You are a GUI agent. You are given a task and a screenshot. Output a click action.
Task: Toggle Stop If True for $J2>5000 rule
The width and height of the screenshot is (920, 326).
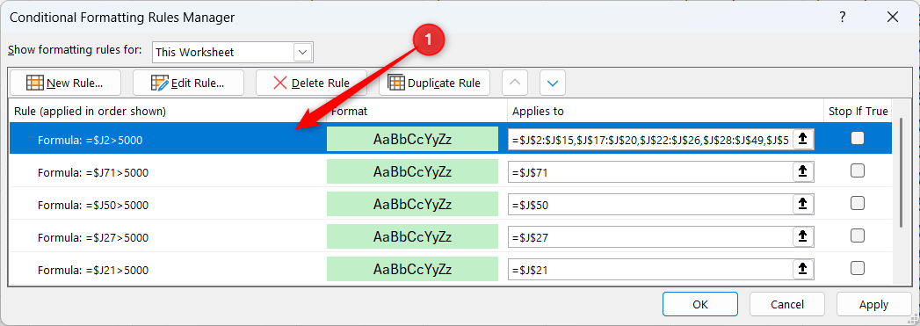click(858, 138)
